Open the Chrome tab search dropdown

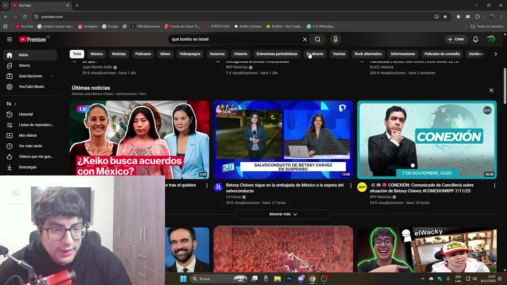(x=5, y=5)
